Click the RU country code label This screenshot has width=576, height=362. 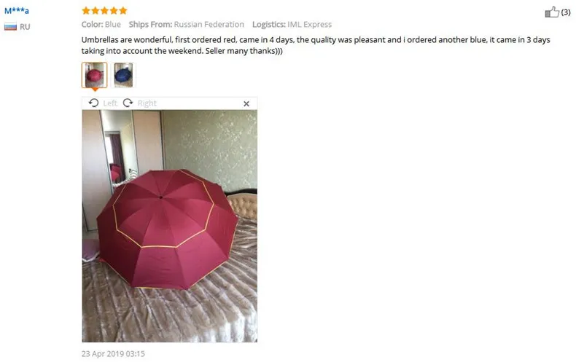(25, 27)
